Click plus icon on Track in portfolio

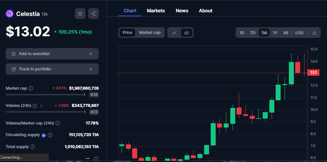pos(91,69)
